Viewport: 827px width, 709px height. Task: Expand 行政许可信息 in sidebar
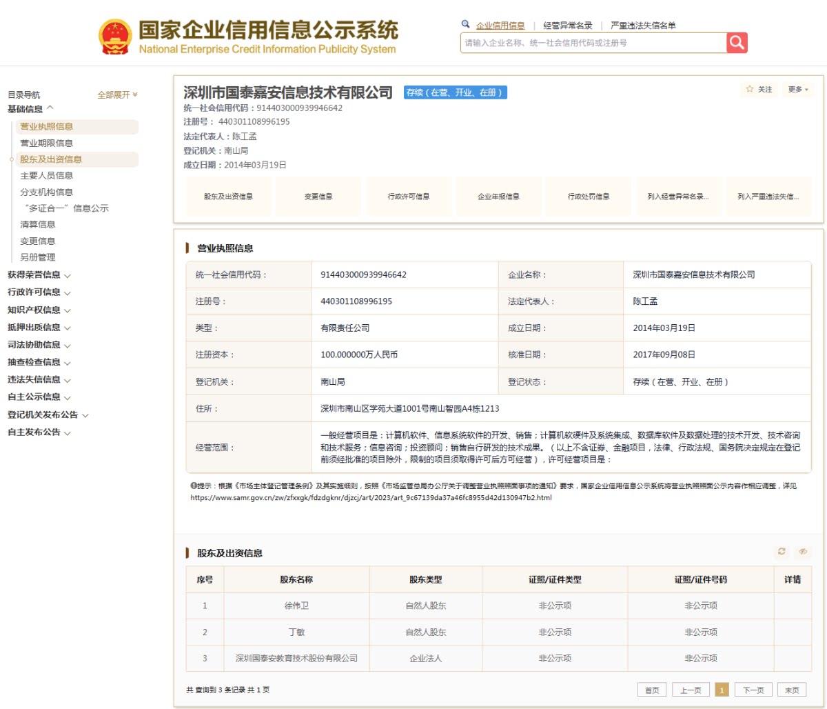click(39, 292)
